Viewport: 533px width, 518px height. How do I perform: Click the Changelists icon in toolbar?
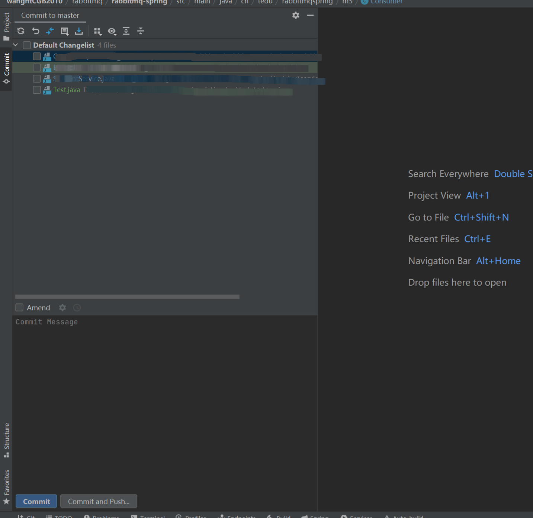coord(64,31)
